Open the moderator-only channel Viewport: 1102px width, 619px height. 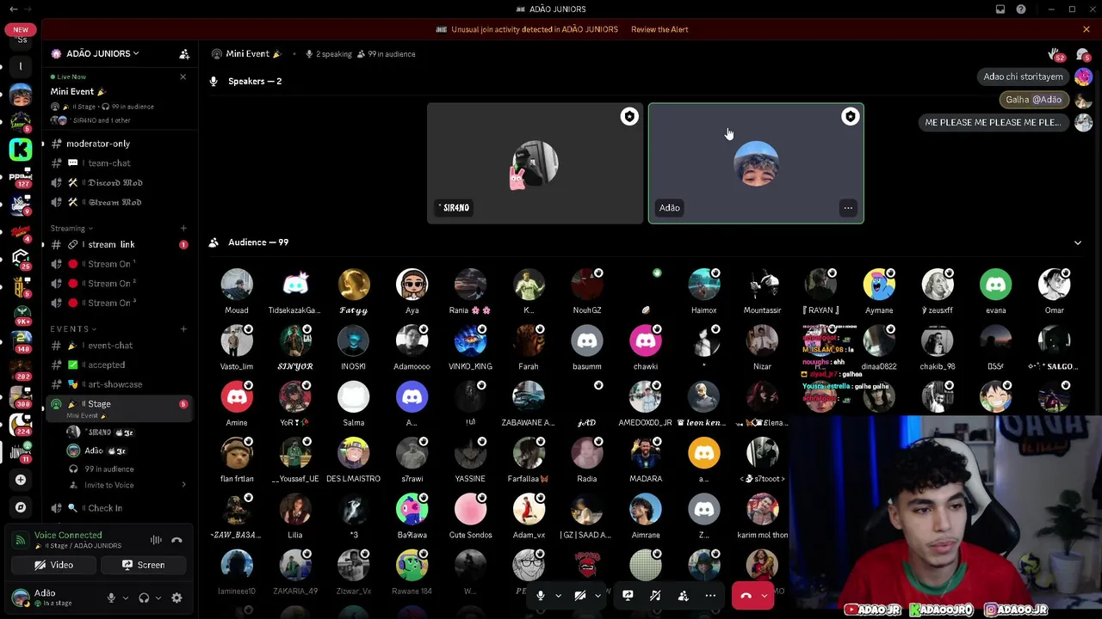click(x=119, y=144)
